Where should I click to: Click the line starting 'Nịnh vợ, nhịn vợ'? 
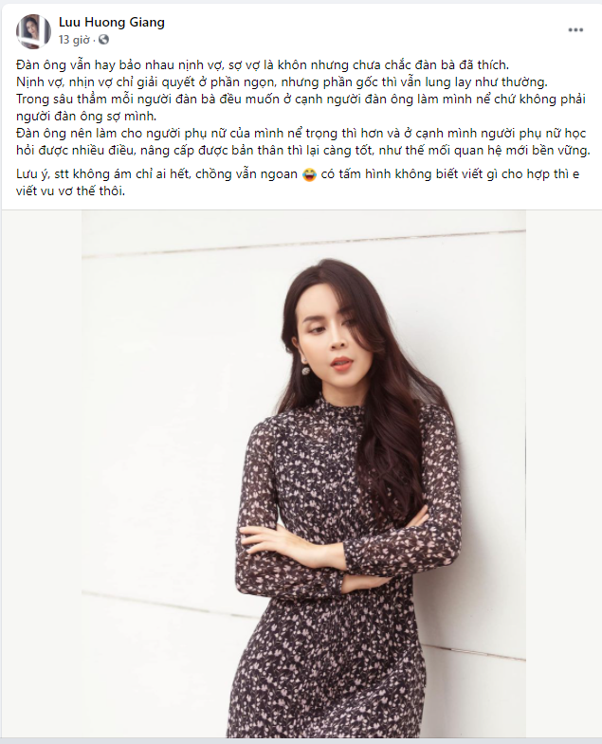pos(282,82)
